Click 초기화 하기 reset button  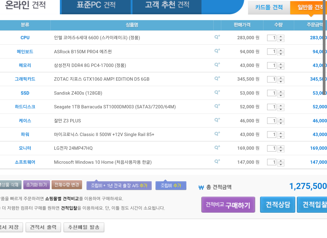pyautogui.click(x=36, y=185)
